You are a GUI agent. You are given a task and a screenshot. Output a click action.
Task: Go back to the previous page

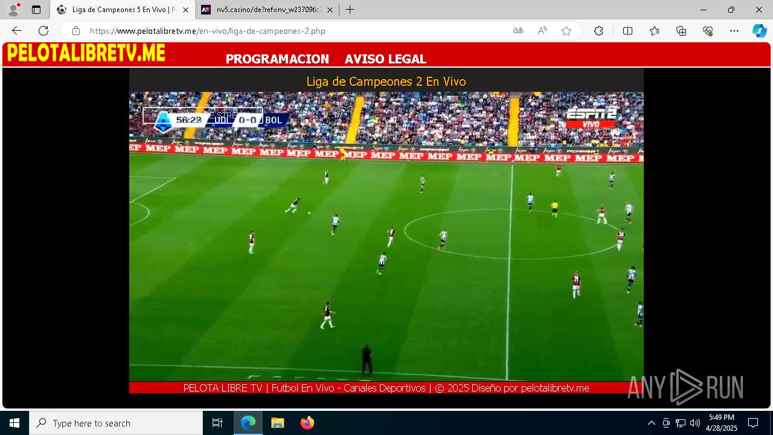pyautogui.click(x=17, y=31)
